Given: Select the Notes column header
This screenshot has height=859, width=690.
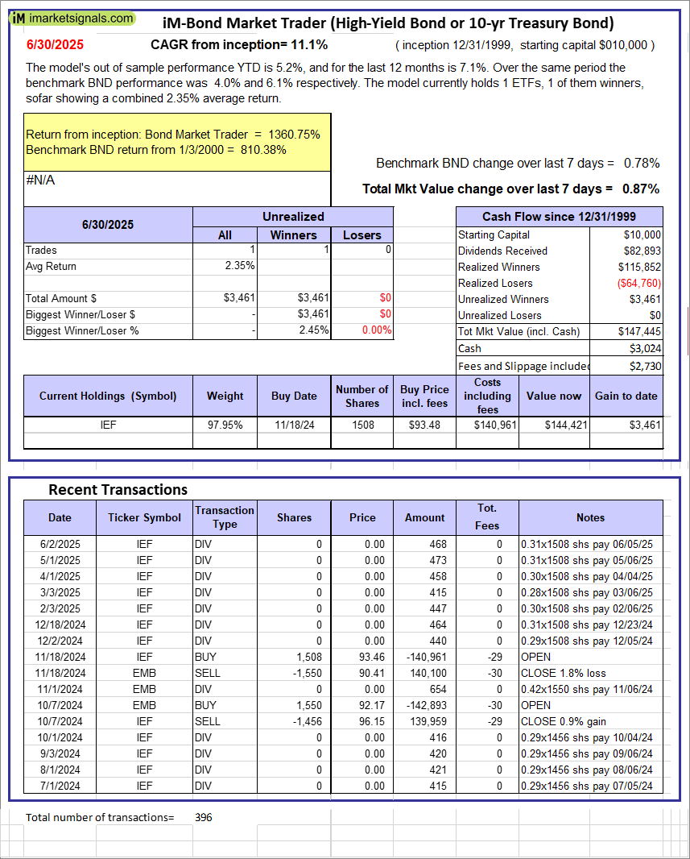Looking at the screenshot, I should pyautogui.click(x=590, y=517).
